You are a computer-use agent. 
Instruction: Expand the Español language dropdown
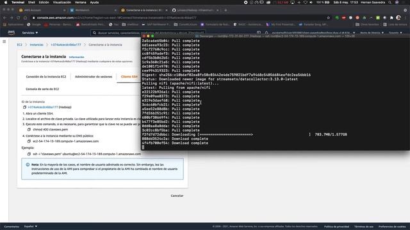31,226
